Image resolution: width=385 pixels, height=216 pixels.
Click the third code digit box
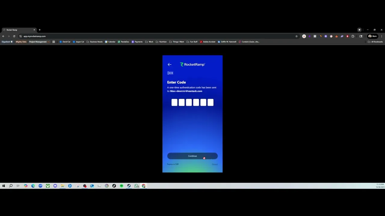(189, 103)
